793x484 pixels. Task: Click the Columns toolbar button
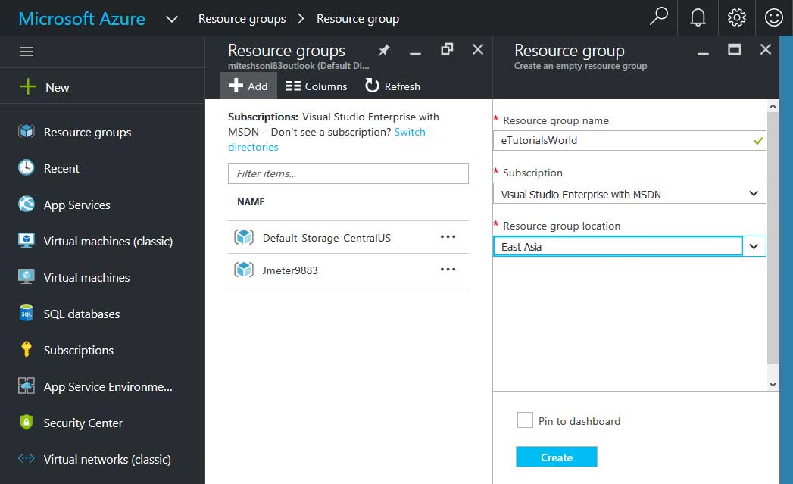tap(317, 86)
